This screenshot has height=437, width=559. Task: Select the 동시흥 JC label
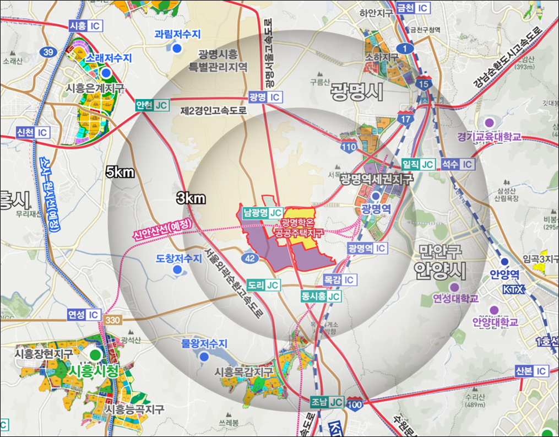(x=320, y=296)
